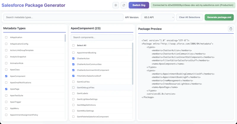Click the xml version declaration line
This screenshot has width=237, height=124.
pos(165,40)
